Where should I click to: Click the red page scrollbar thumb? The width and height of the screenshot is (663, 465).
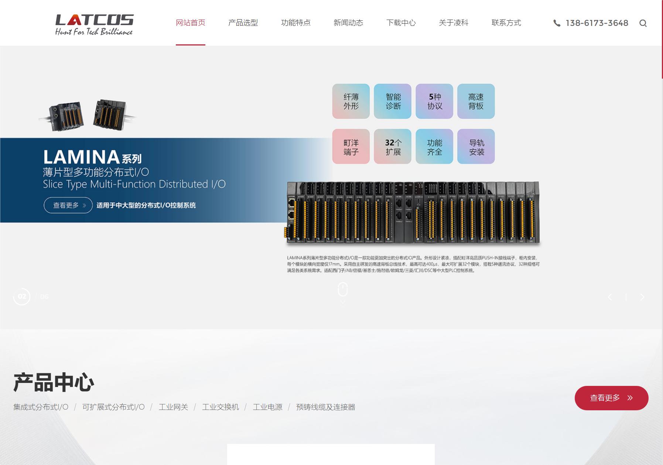[x=662, y=39]
